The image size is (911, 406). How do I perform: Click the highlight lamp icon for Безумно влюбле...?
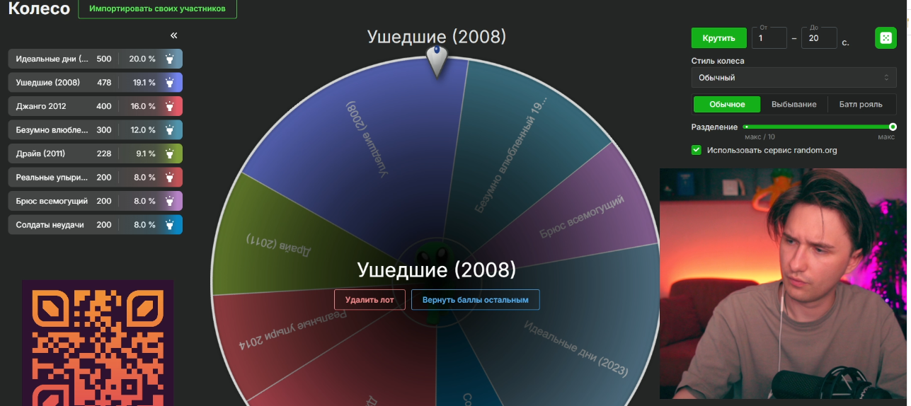click(x=169, y=130)
